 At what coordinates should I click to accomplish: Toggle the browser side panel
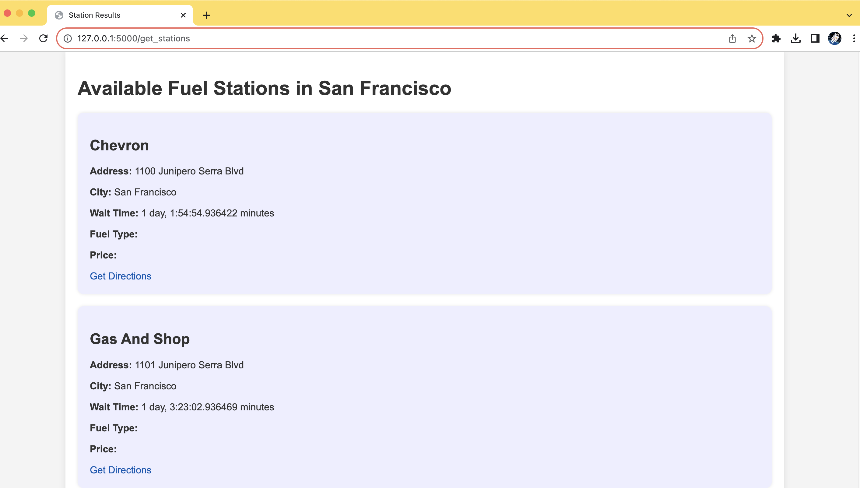tap(815, 39)
